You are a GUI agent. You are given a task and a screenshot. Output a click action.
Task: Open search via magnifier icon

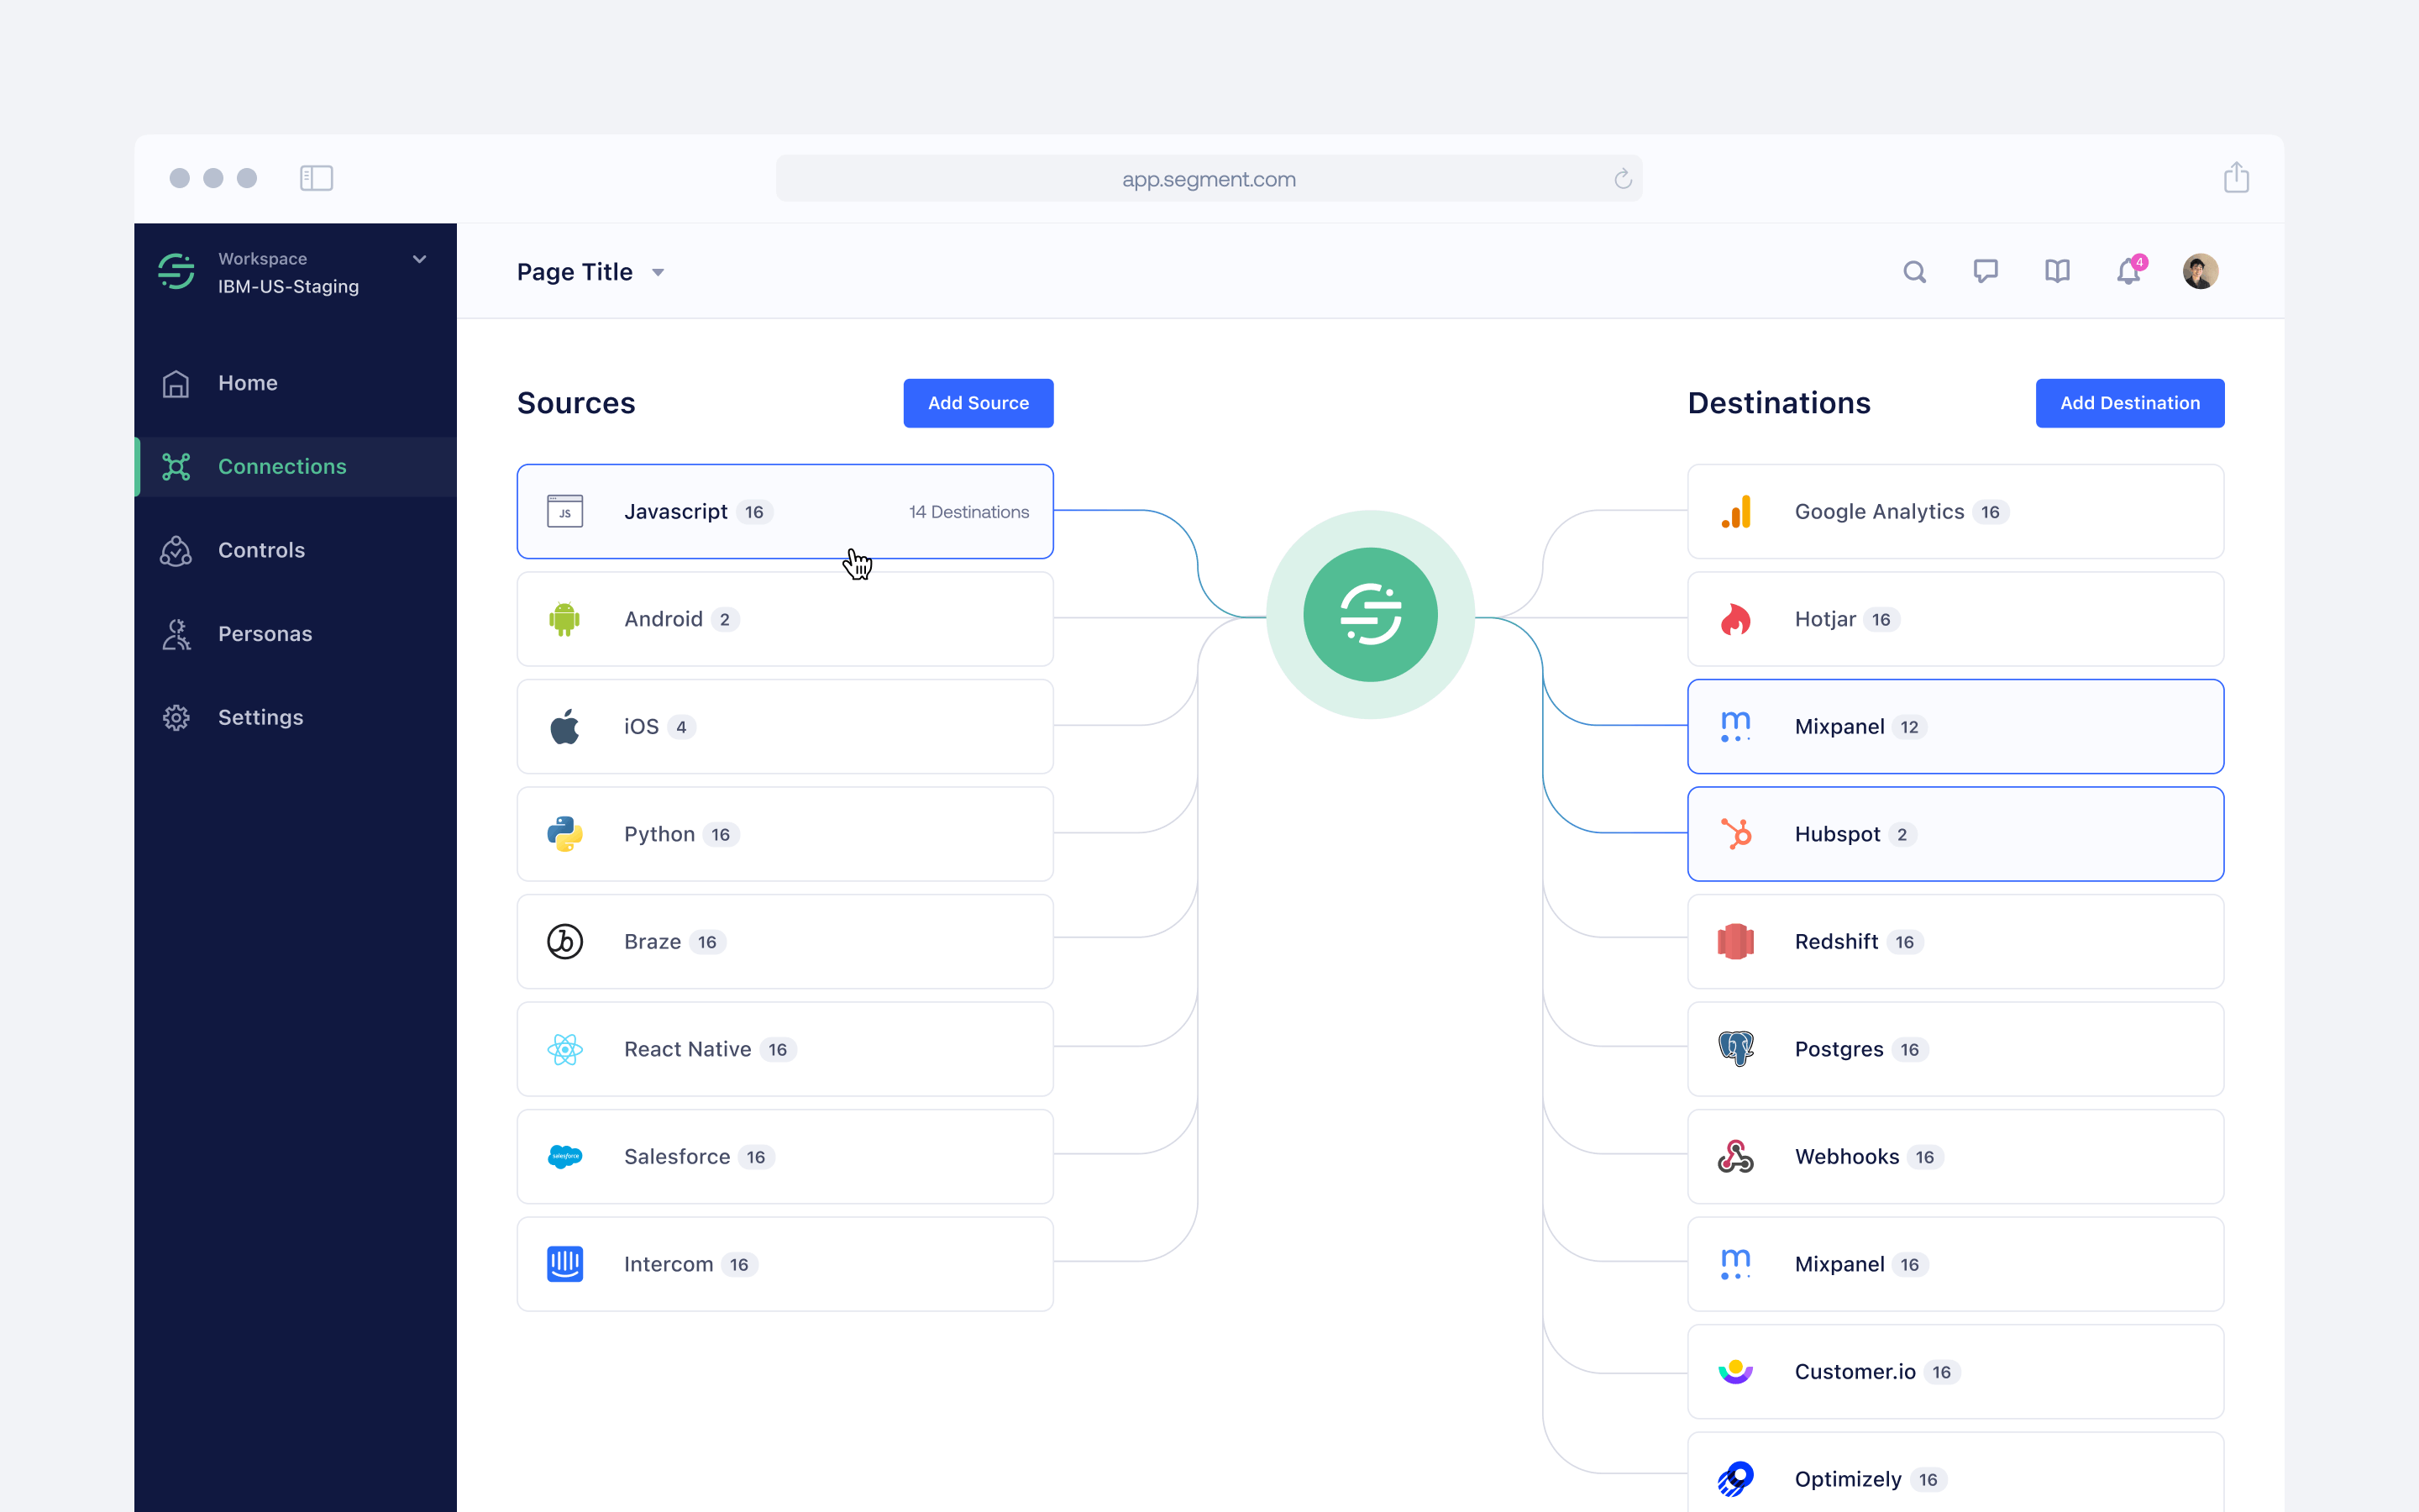coord(1914,272)
